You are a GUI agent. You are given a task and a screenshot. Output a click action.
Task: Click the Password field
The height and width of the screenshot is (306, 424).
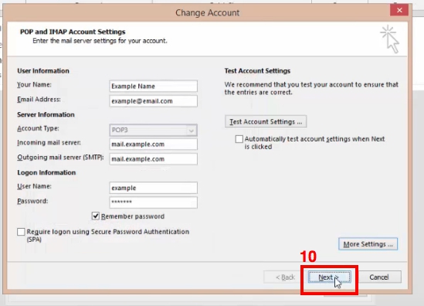coord(153,202)
